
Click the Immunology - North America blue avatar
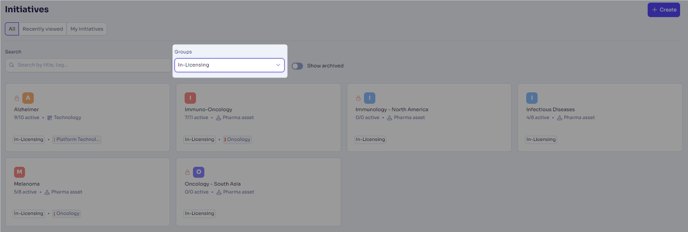pos(370,98)
